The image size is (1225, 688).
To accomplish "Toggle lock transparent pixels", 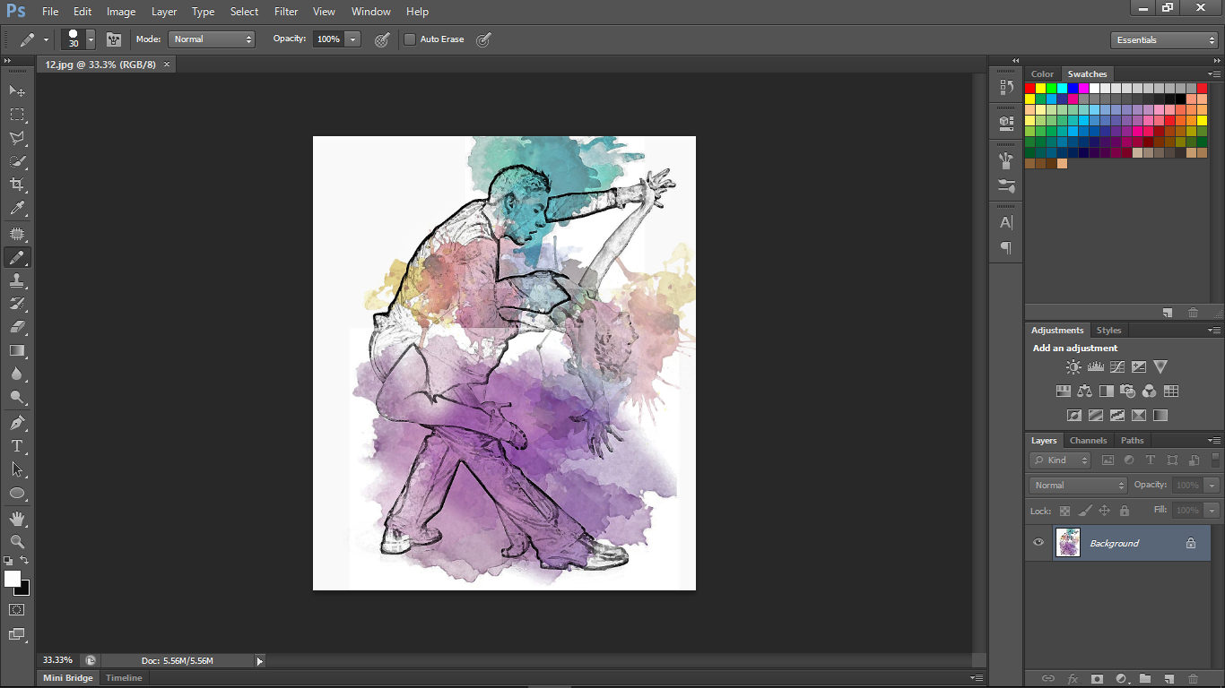I will click(1064, 511).
